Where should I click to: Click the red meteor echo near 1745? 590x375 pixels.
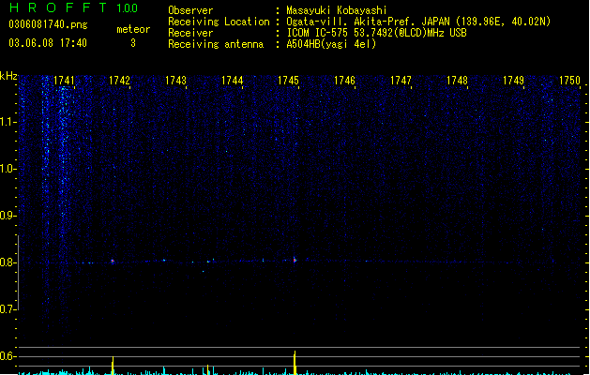295,260
